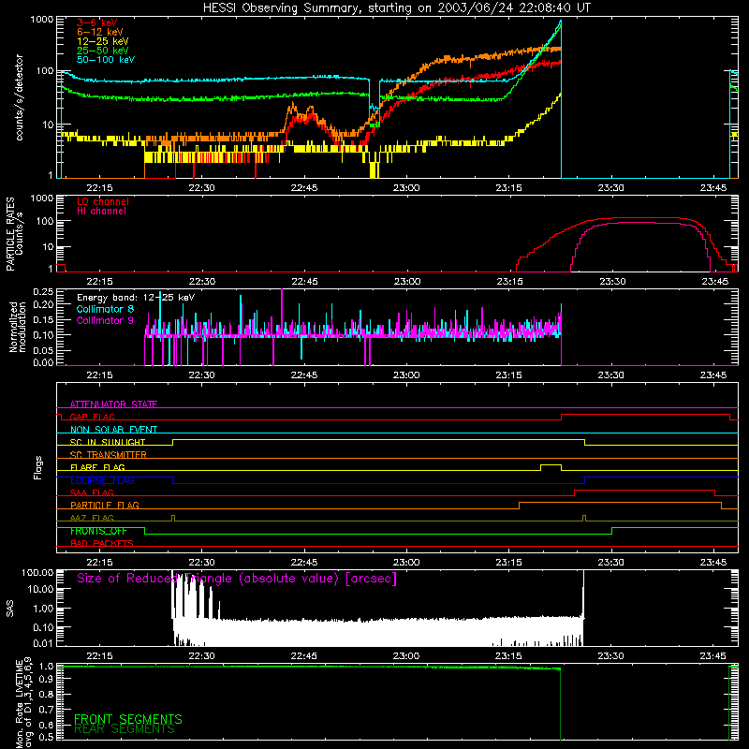
Task: Select the 'LO channel' legend label
Action: click(x=103, y=201)
